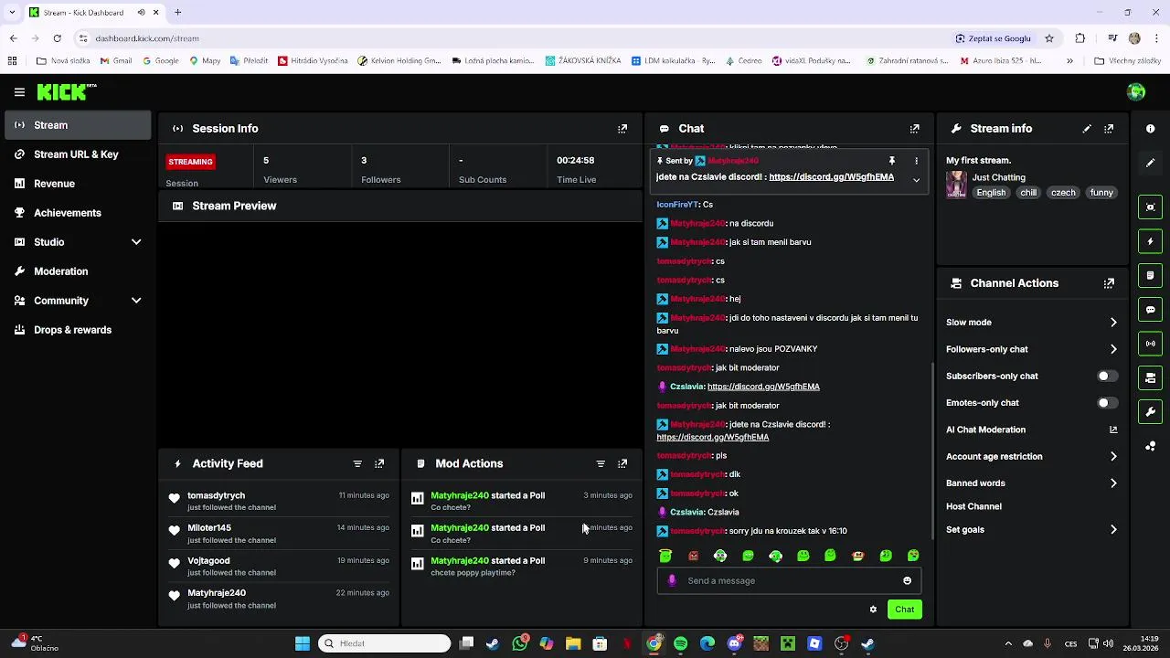
Task: Open Activity Feed filter options
Action: point(357,463)
